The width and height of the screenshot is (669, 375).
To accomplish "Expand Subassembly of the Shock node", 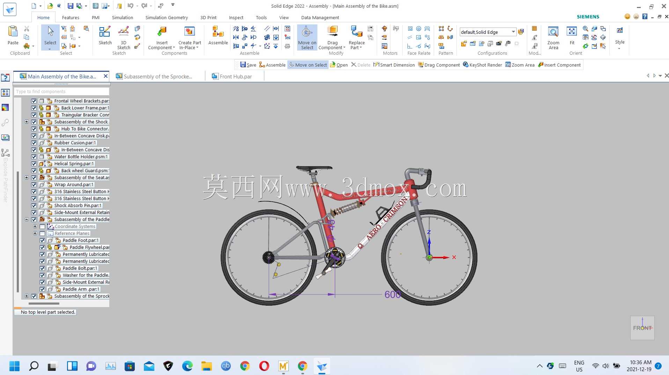I will (27, 122).
